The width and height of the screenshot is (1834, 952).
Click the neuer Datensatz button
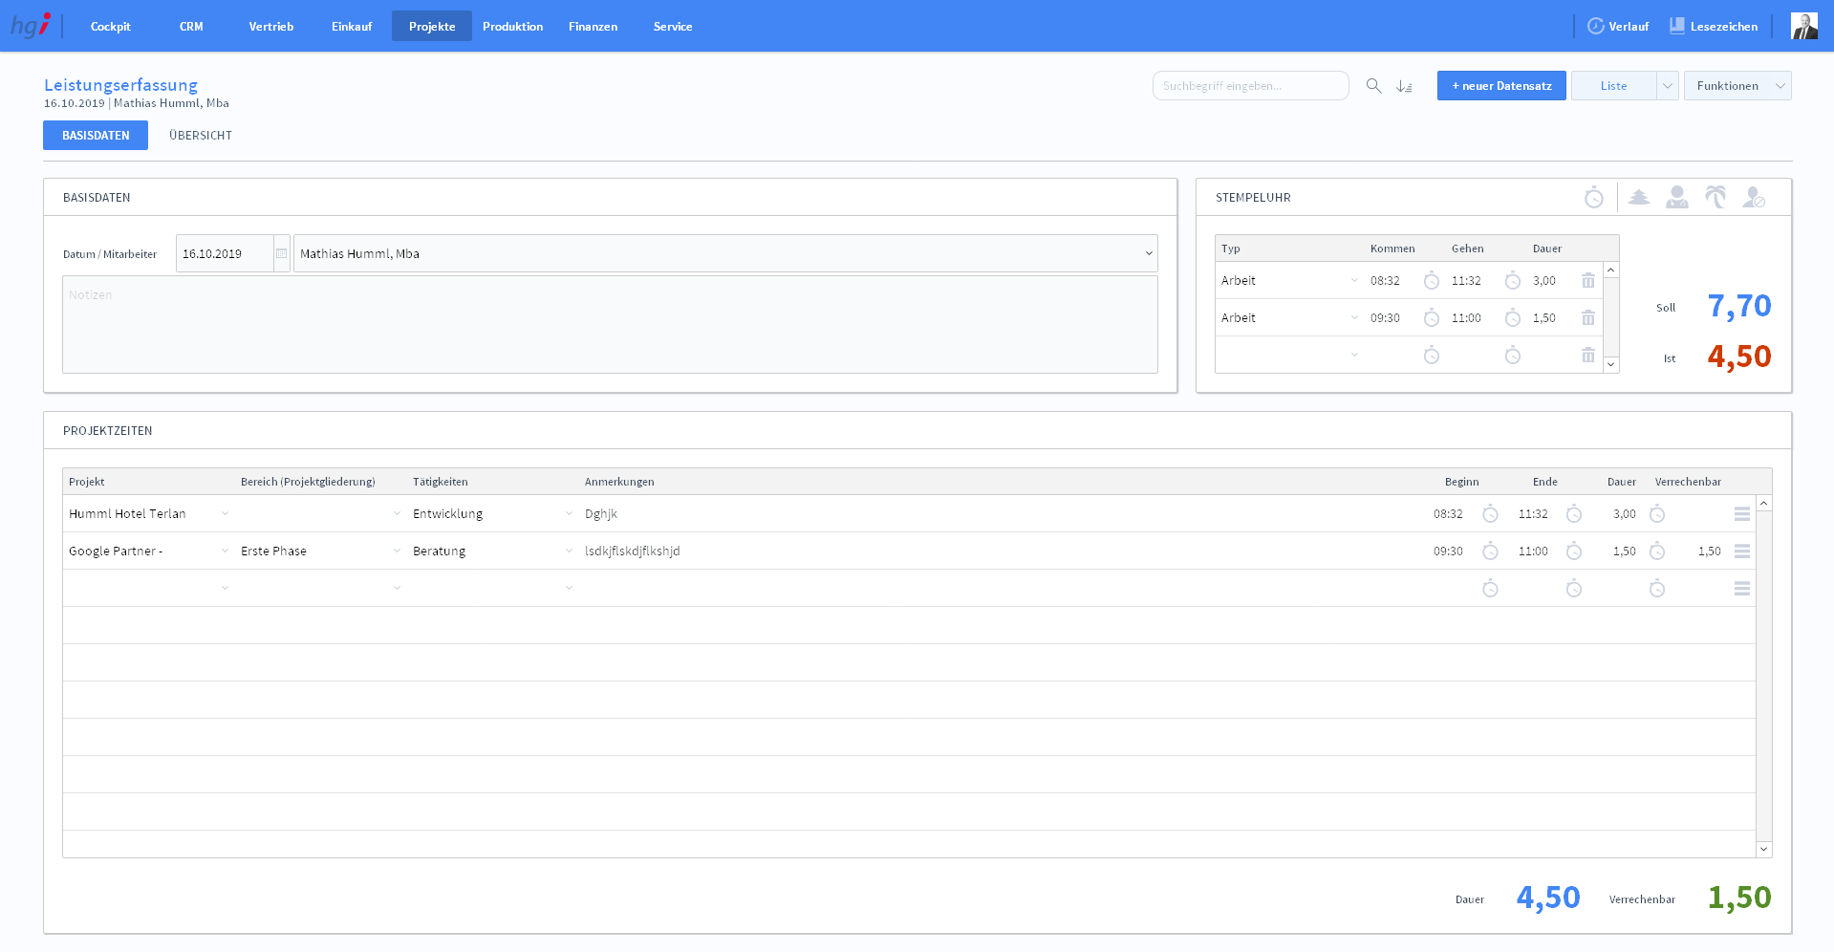click(1500, 86)
